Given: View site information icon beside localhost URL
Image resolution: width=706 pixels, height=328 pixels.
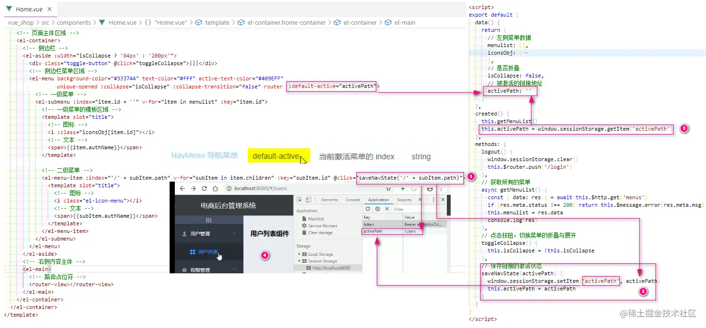Looking at the screenshot, I should click(x=229, y=189).
